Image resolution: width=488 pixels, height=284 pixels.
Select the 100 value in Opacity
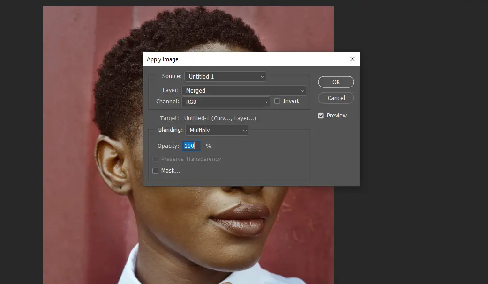pos(189,146)
